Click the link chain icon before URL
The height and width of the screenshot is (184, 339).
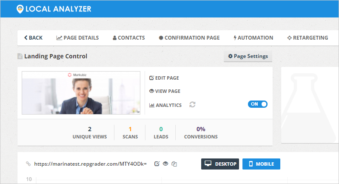tap(28, 164)
